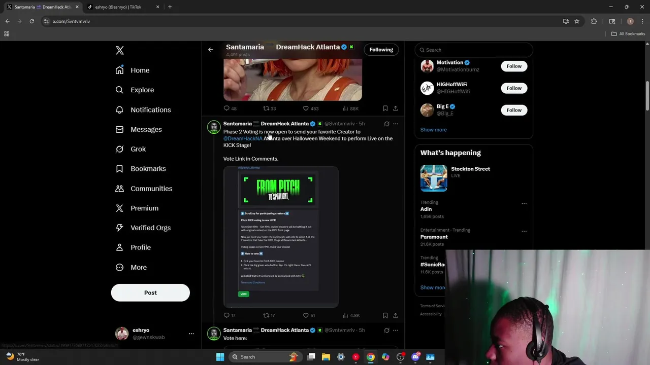Click Grok icon on Phase 2 Voting post
Viewport: 650px width, 365px height.
[386, 124]
